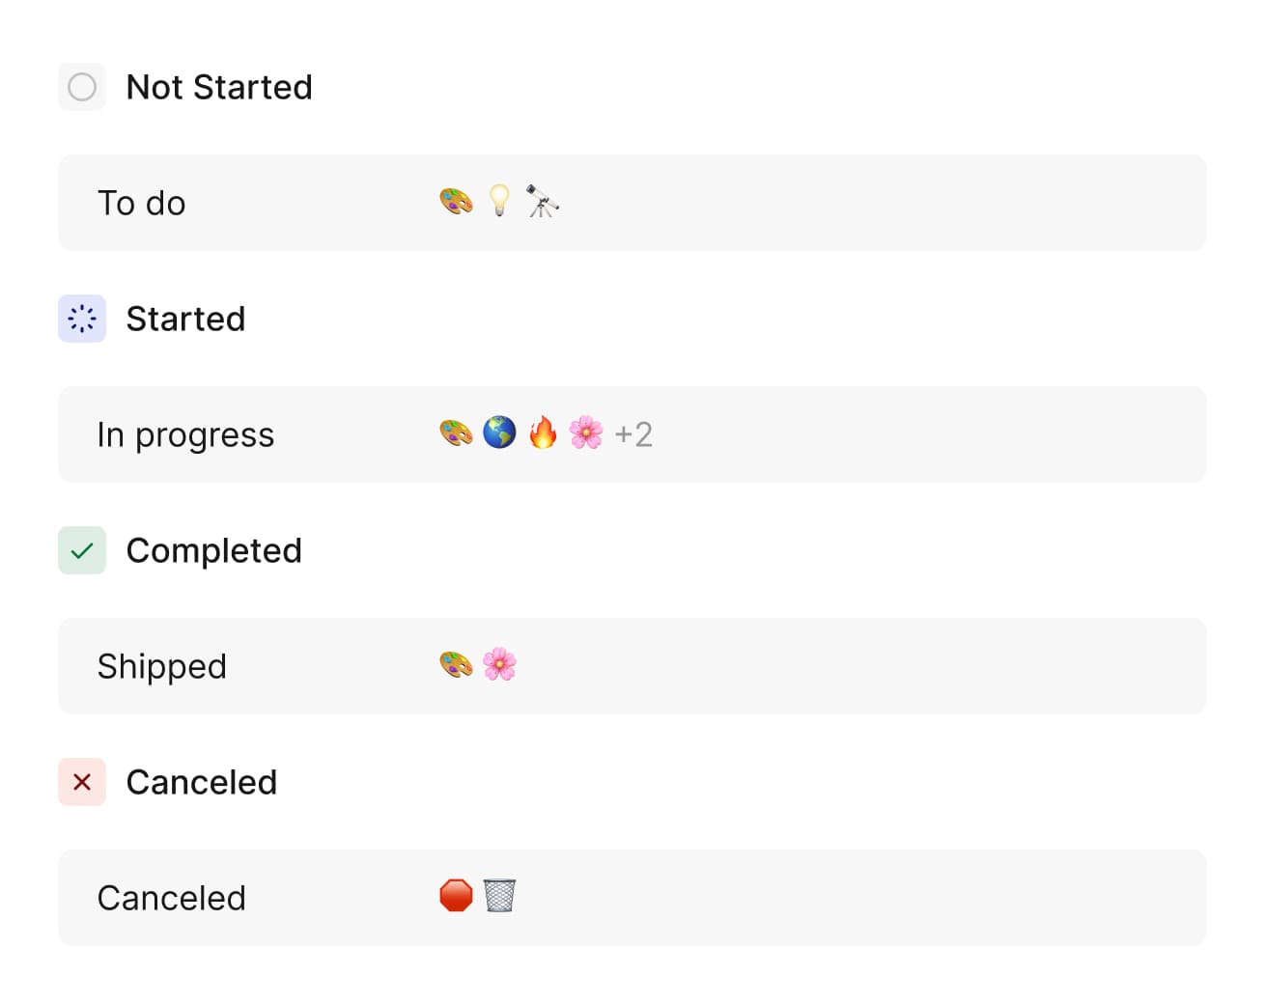Toggle the green Completed checkmark icon

pos(82,550)
